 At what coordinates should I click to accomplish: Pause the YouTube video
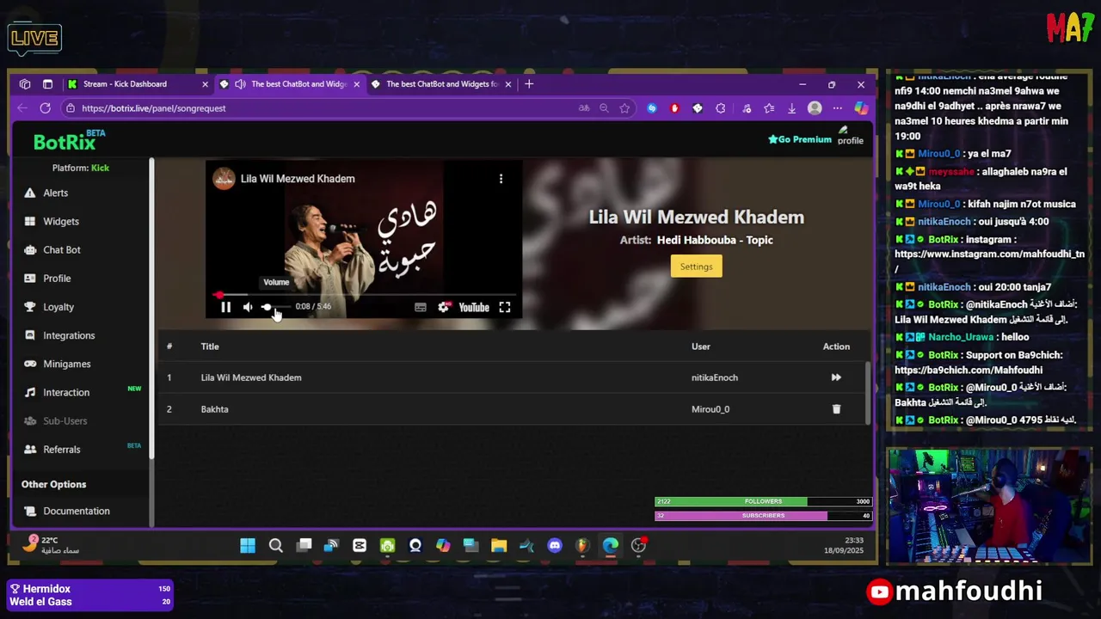(x=225, y=307)
